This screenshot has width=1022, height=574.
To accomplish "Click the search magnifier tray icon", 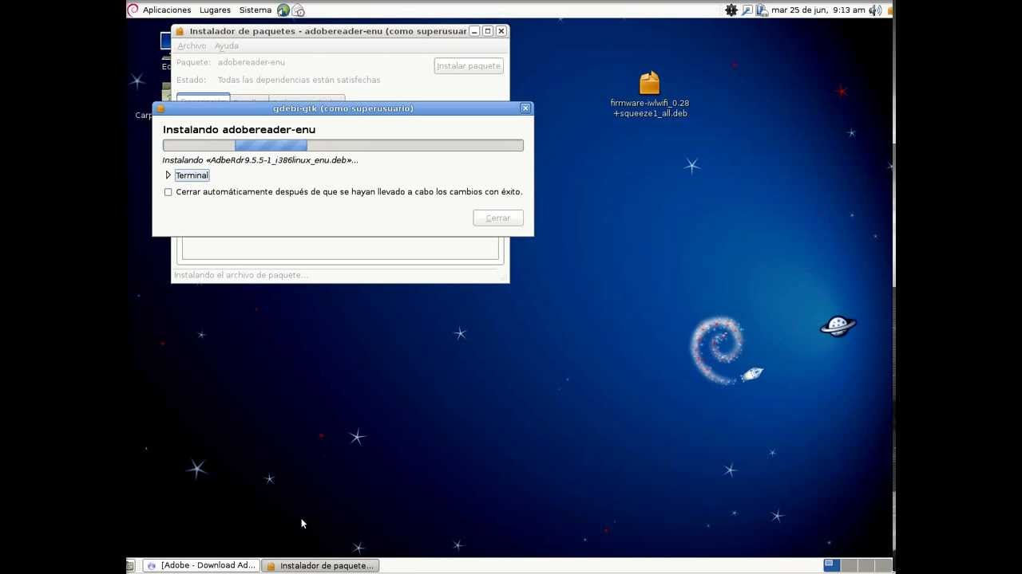I will (x=747, y=10).
